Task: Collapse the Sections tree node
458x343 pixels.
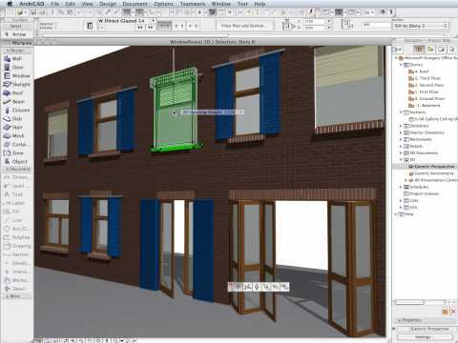Action: pos(401,112)
